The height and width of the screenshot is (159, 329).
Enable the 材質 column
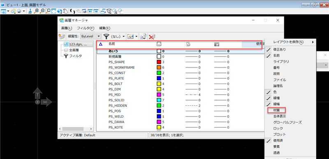tap(276, 110)
